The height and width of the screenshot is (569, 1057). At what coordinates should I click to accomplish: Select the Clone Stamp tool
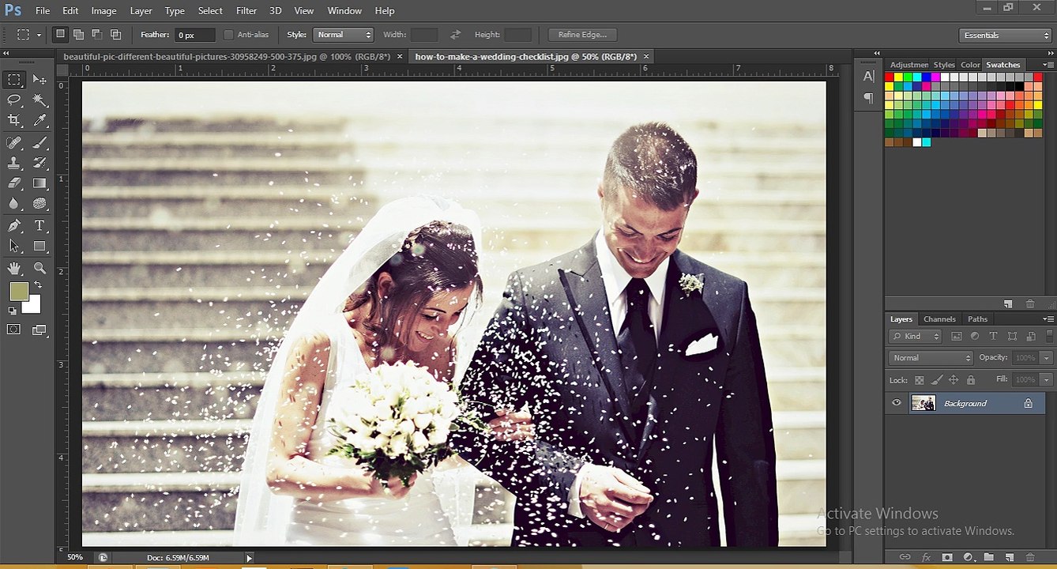tap(14, 163)
